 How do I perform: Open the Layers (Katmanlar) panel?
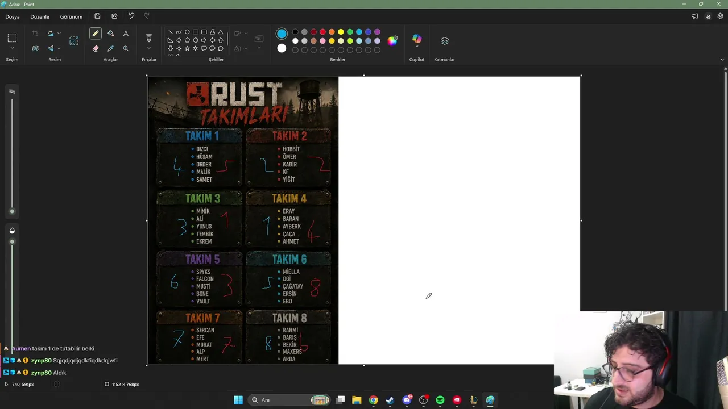[445, 41]
